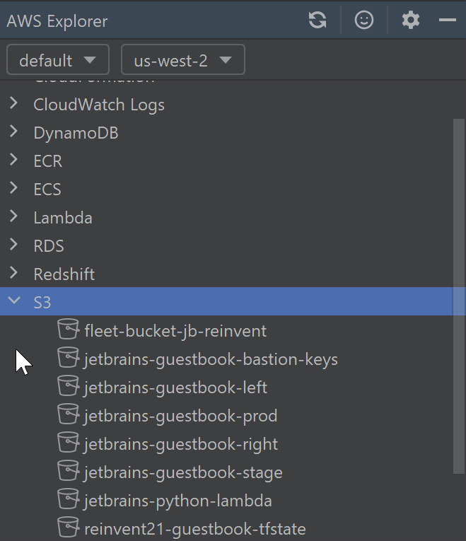The width and height of the screenshot is (466, 541).
Task: Open the gear settings menu
Action: pyautogui.click(x=411, y=21)
